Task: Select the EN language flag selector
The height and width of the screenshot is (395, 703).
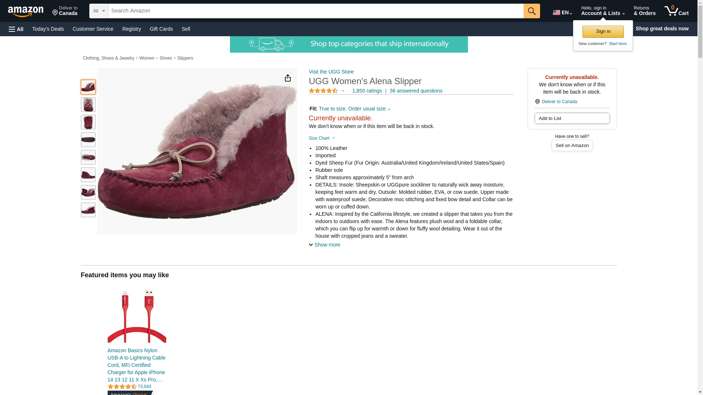Action: pyautogui.click(x=562, y=12)
